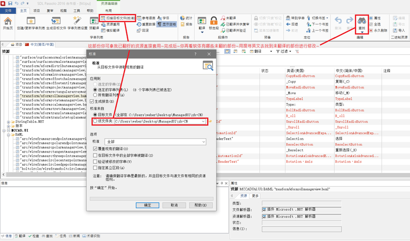
Task: Click 帮助(H) button in dialog
Action: [200, 205]
